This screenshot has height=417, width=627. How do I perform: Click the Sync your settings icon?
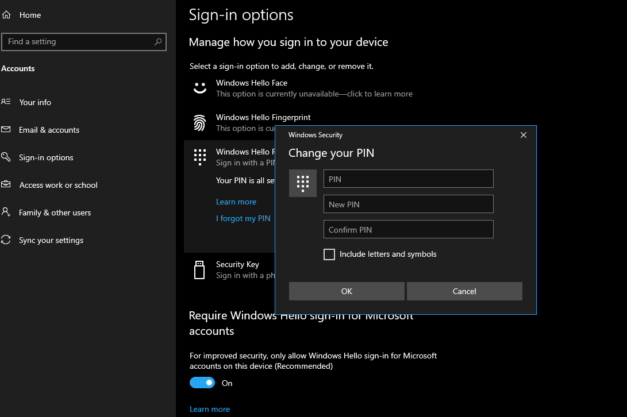(x=6, y=240)
